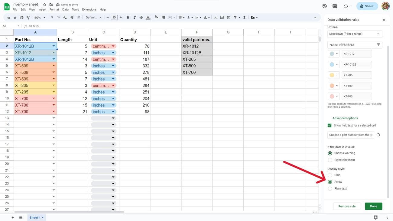This screenshot has width=393, height=221.
Task: Select Plain text display style
Action: click(330, 189)
